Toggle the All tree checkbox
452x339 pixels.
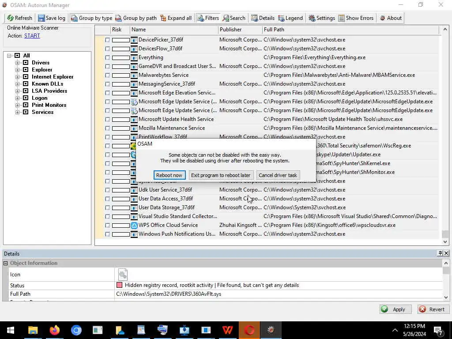click(x=17, y=55)
